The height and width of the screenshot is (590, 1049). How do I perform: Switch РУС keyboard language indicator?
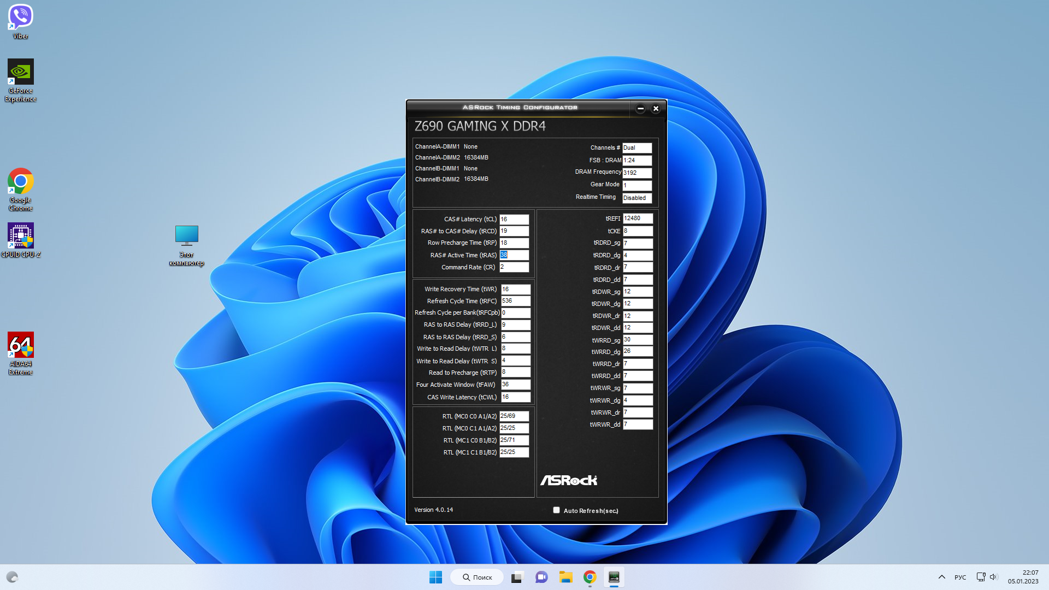(960, 577)
